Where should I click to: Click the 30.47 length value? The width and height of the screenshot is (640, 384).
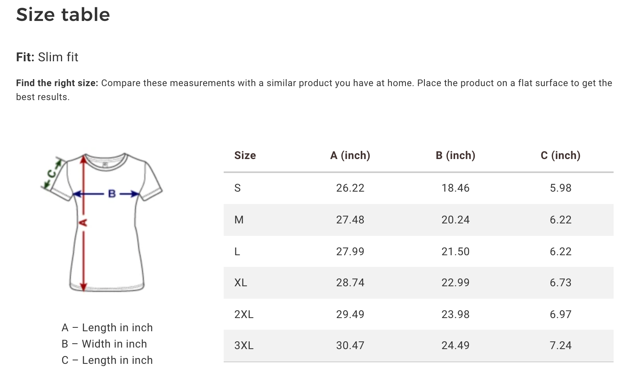[350, 346]
